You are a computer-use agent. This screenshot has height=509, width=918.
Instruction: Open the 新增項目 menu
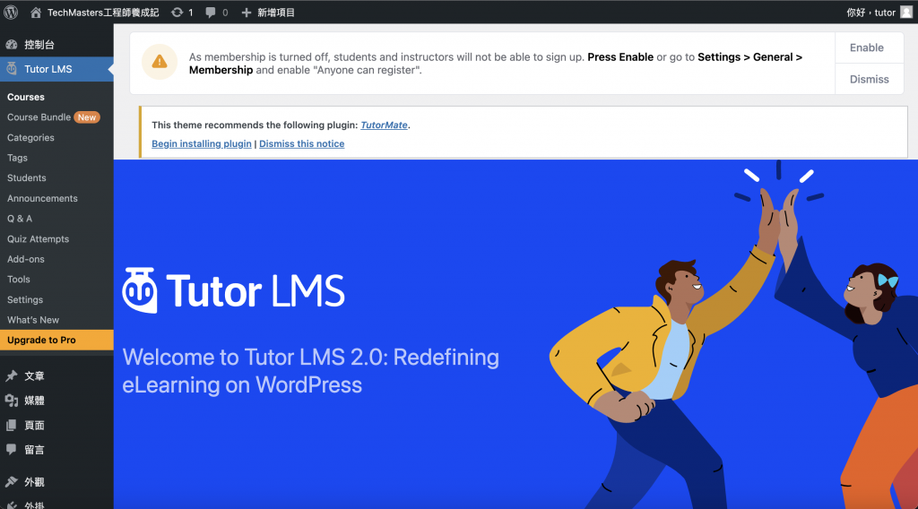[x=276, y=13]
